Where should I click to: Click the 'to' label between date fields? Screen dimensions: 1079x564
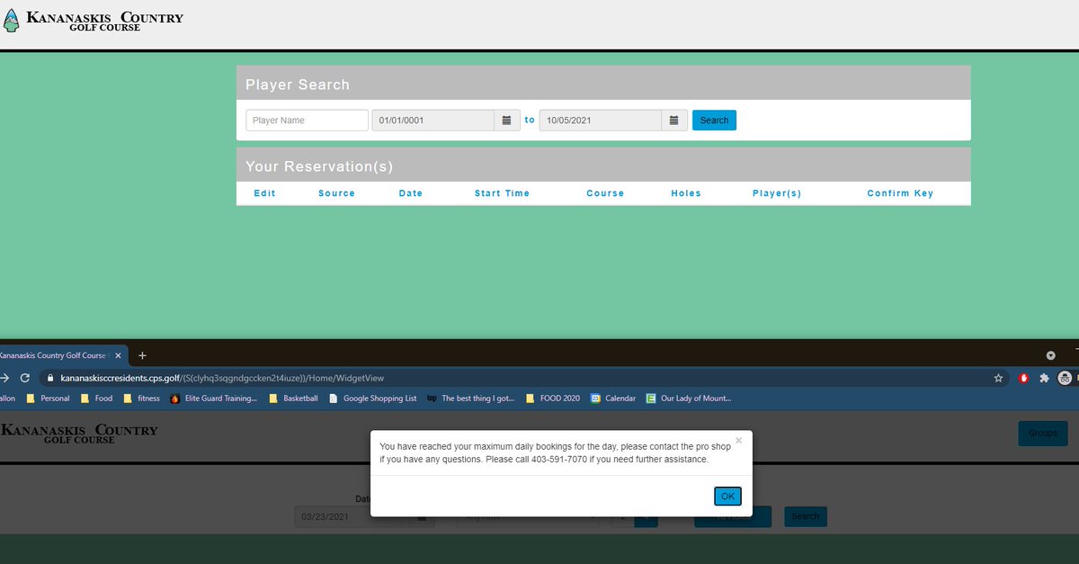click(x=530, y=121)
